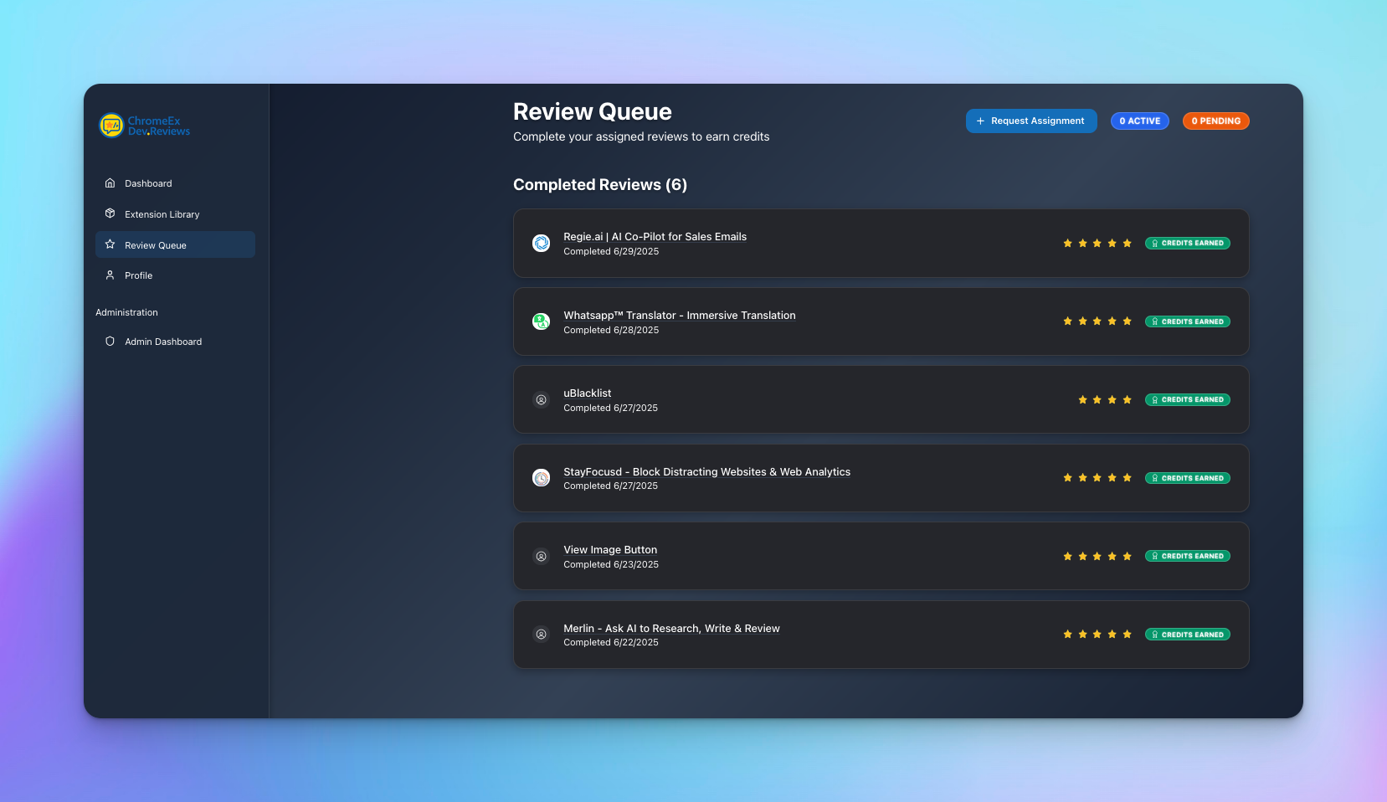Click the 'Completed 6/29/2025' date text
Image resolution: width=1387 pixels, height=802 pixels.
click(611, 252)
